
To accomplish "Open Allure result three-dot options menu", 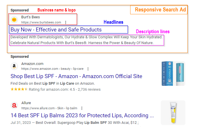I will click(x=82, y=108).
